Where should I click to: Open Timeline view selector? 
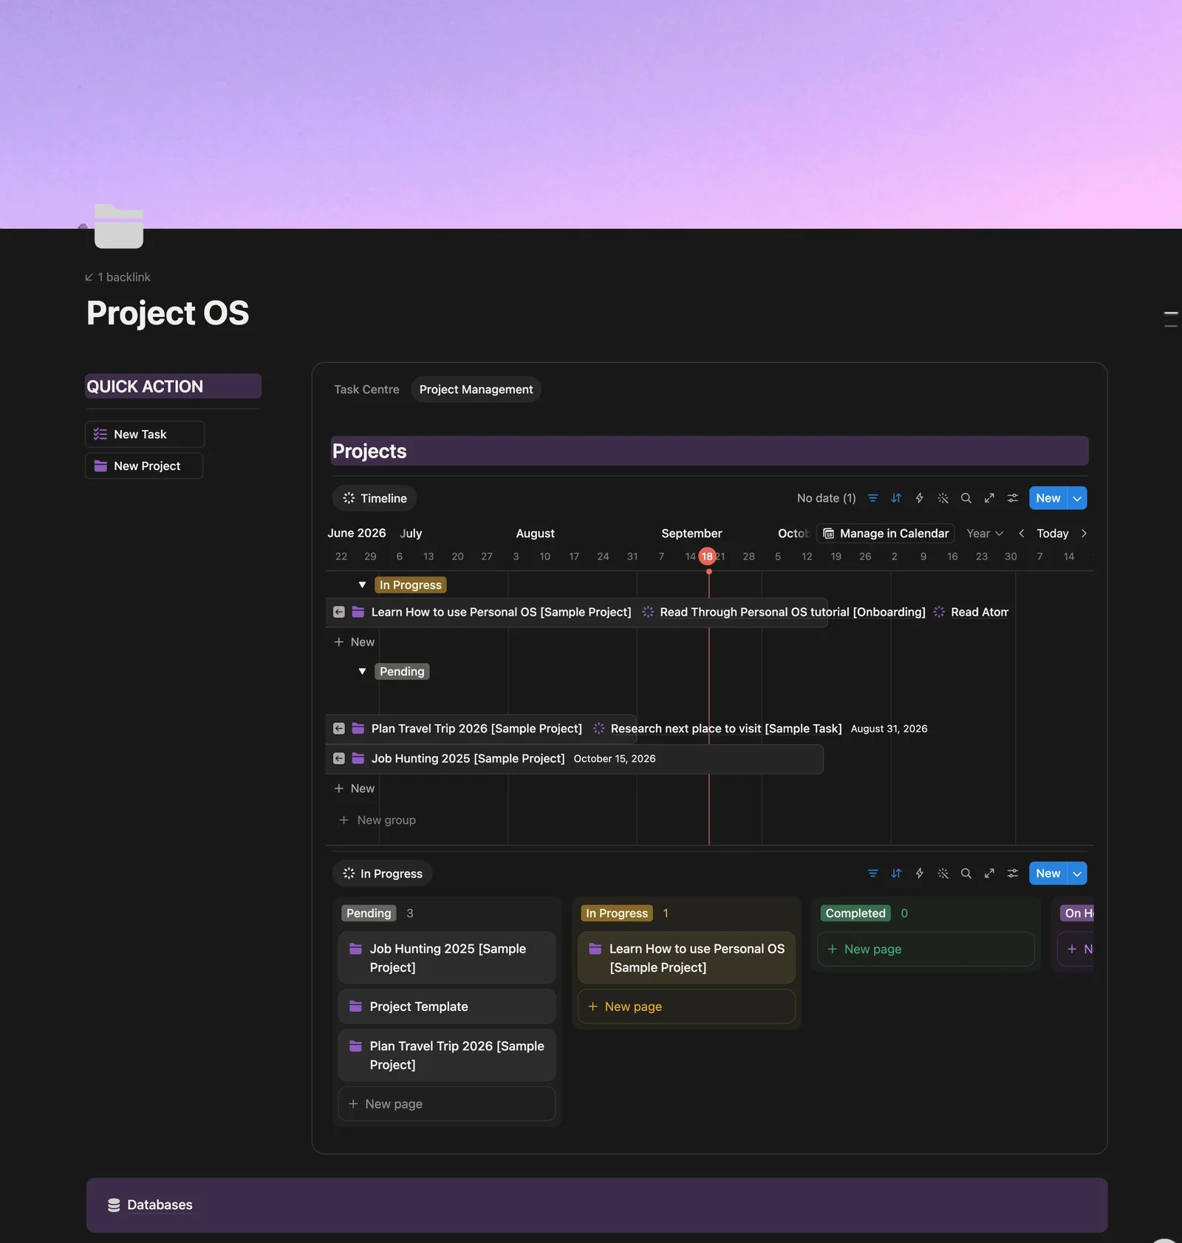point(375,498)
